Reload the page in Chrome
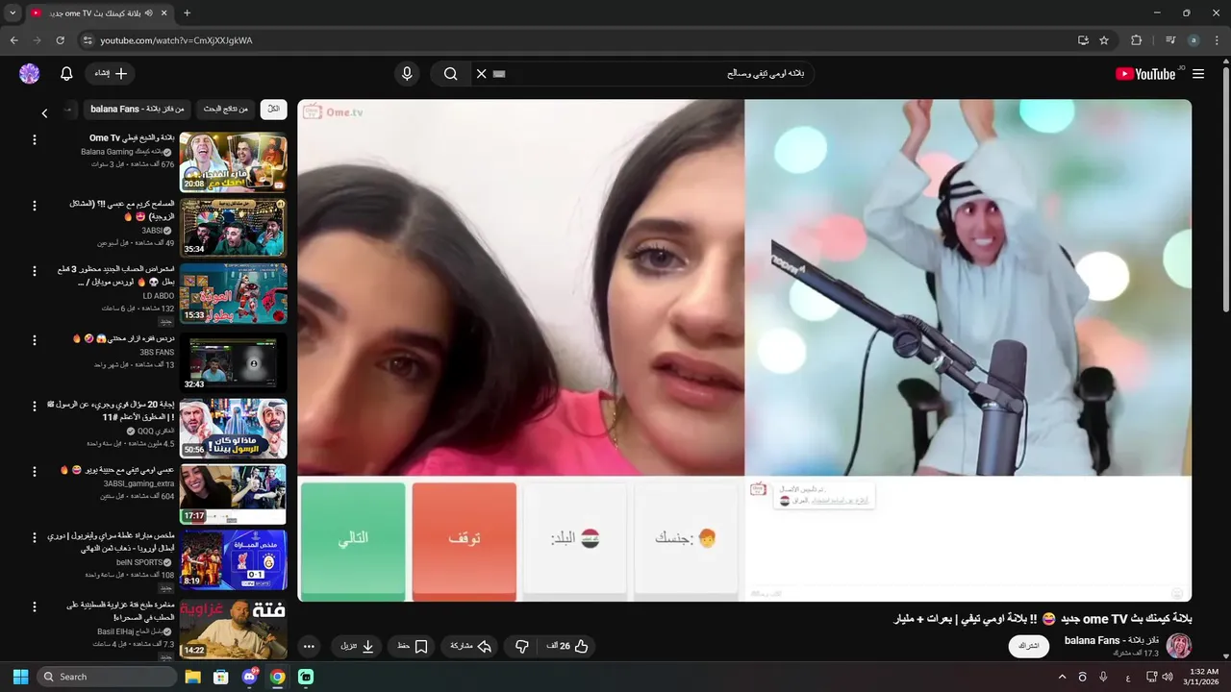Viewport: 1231px width, 692px height. [60, 40]
